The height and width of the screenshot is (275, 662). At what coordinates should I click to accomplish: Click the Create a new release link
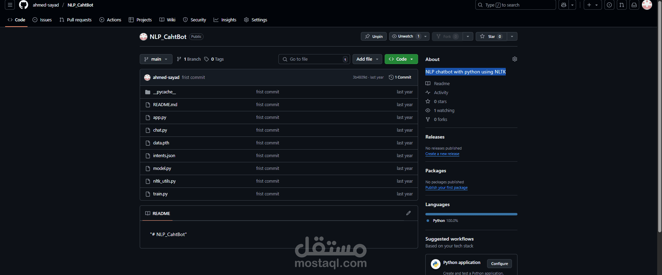click(442, 154)
